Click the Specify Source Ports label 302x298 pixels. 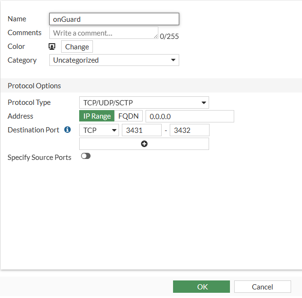(x=39, y=158)
